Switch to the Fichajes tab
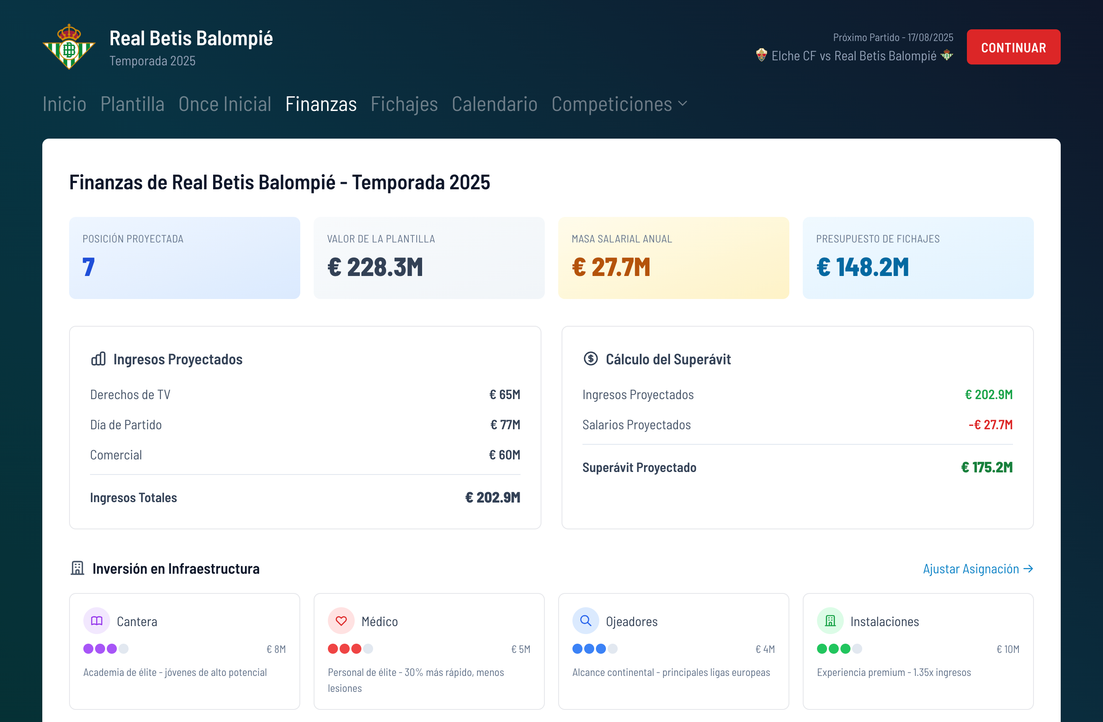This screenshot has height=722, width=1103. click(x=404, y=104)
